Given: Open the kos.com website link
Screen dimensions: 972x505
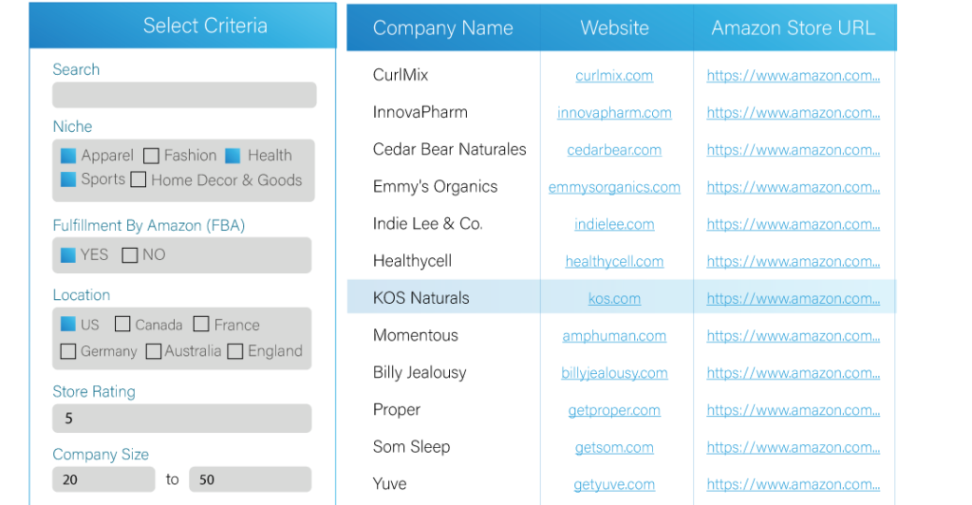Looking at the screenshot, I should [x=614, y=298].
